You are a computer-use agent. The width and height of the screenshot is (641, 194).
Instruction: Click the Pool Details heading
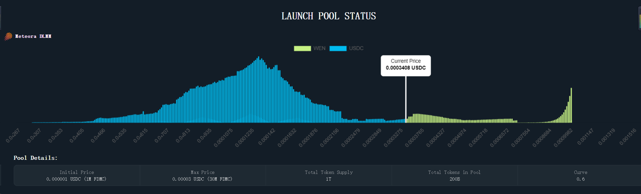coord(36,158)
